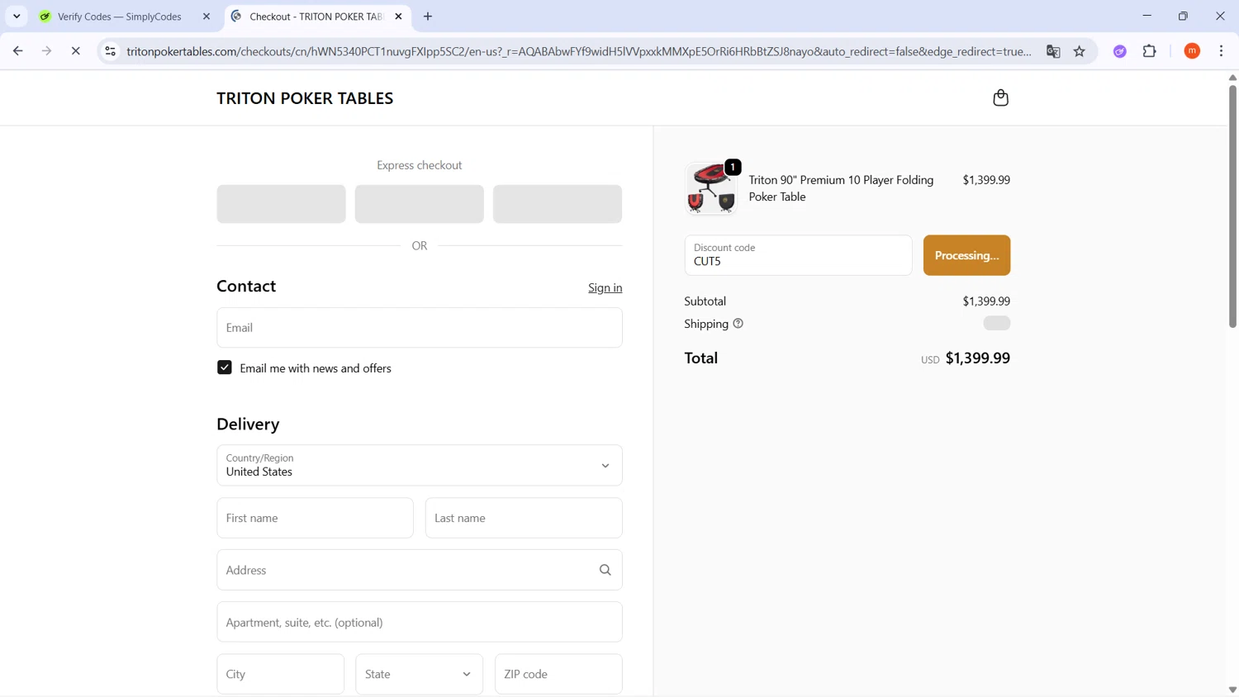Click the poker table product thumbnail
The height and width of the screenshot is (697, 1239).
click(x=710, y=188)
